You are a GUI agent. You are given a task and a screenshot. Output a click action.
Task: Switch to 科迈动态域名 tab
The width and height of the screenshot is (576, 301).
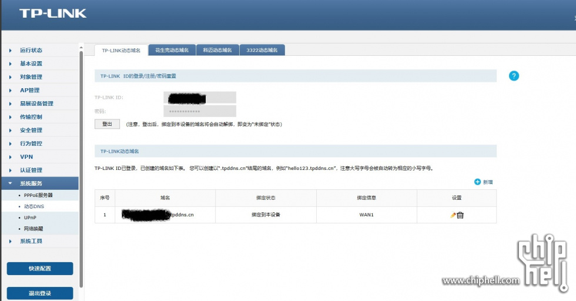(x=217, y=50)
